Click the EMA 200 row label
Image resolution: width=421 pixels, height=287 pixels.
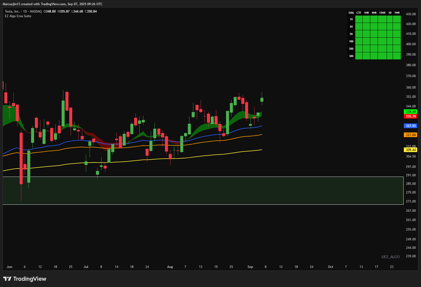[x=351, y=49]
